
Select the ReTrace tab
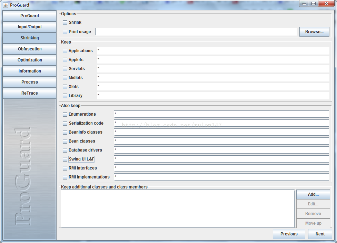click(x=30, y=93)
